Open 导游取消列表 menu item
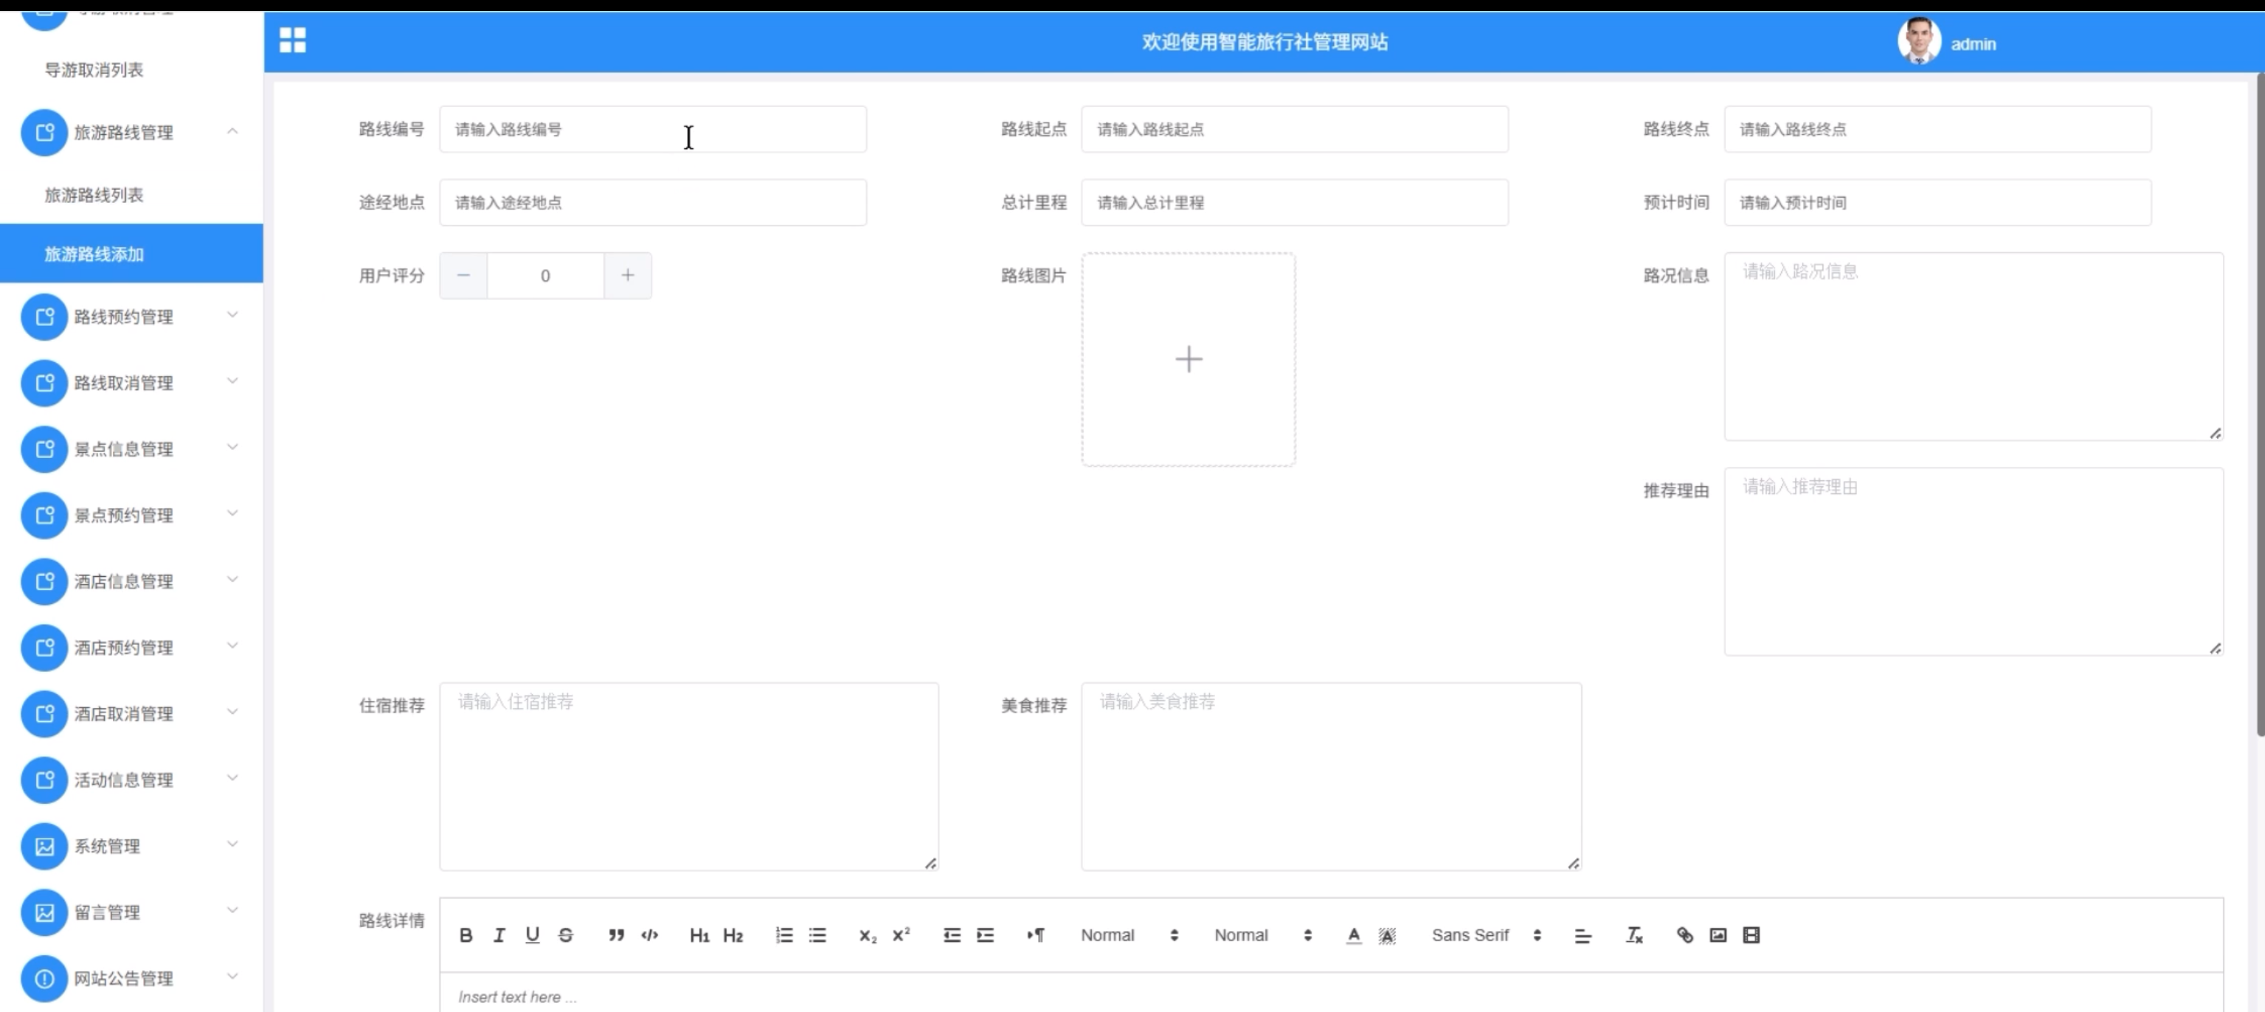 94,69
